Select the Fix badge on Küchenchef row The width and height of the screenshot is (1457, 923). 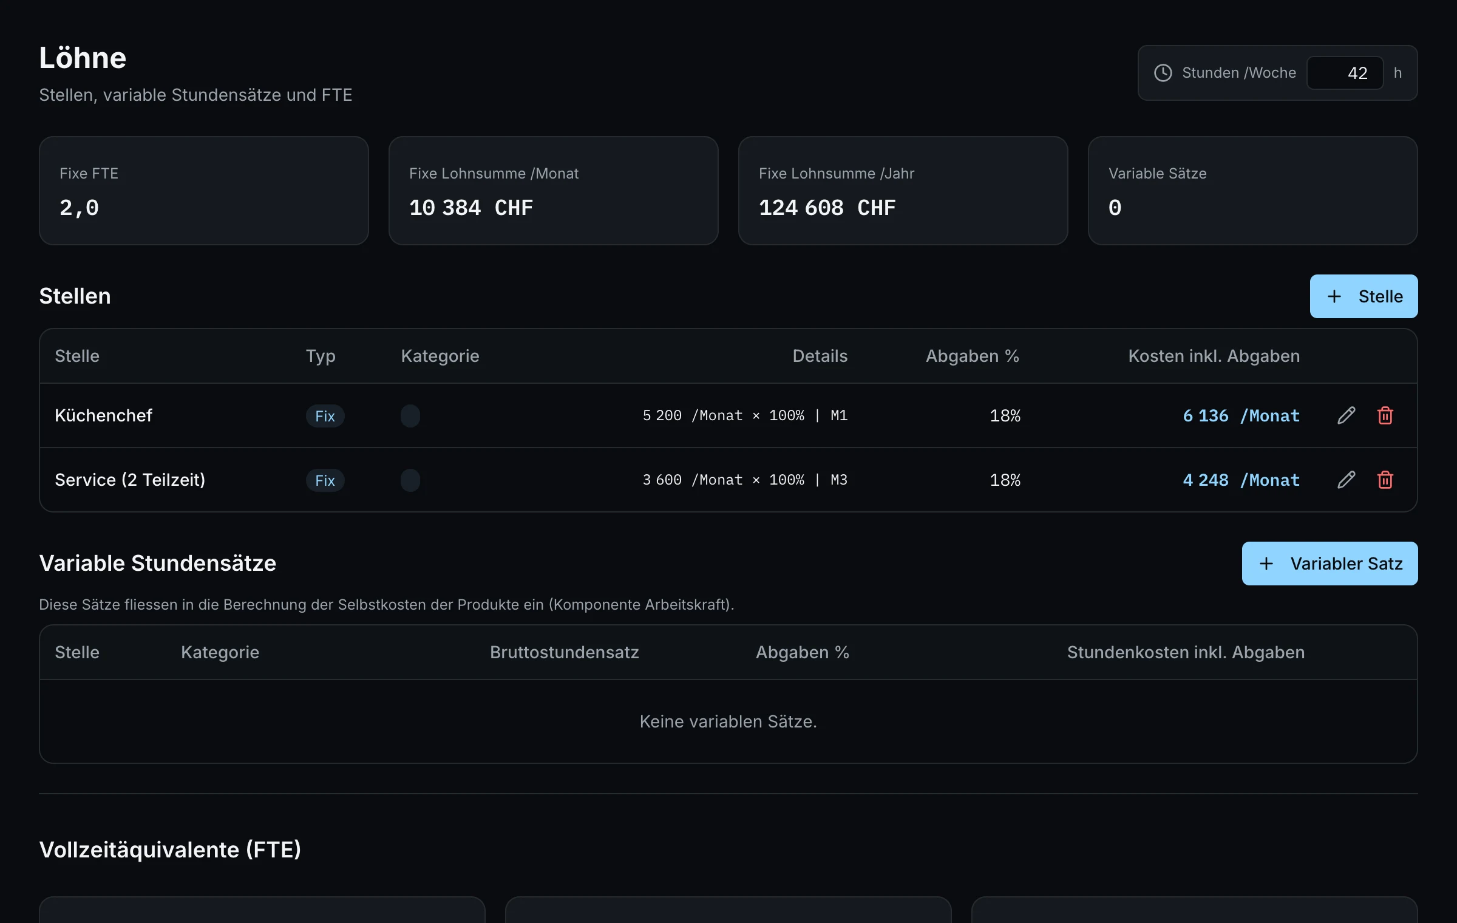[x=325, y=416]
